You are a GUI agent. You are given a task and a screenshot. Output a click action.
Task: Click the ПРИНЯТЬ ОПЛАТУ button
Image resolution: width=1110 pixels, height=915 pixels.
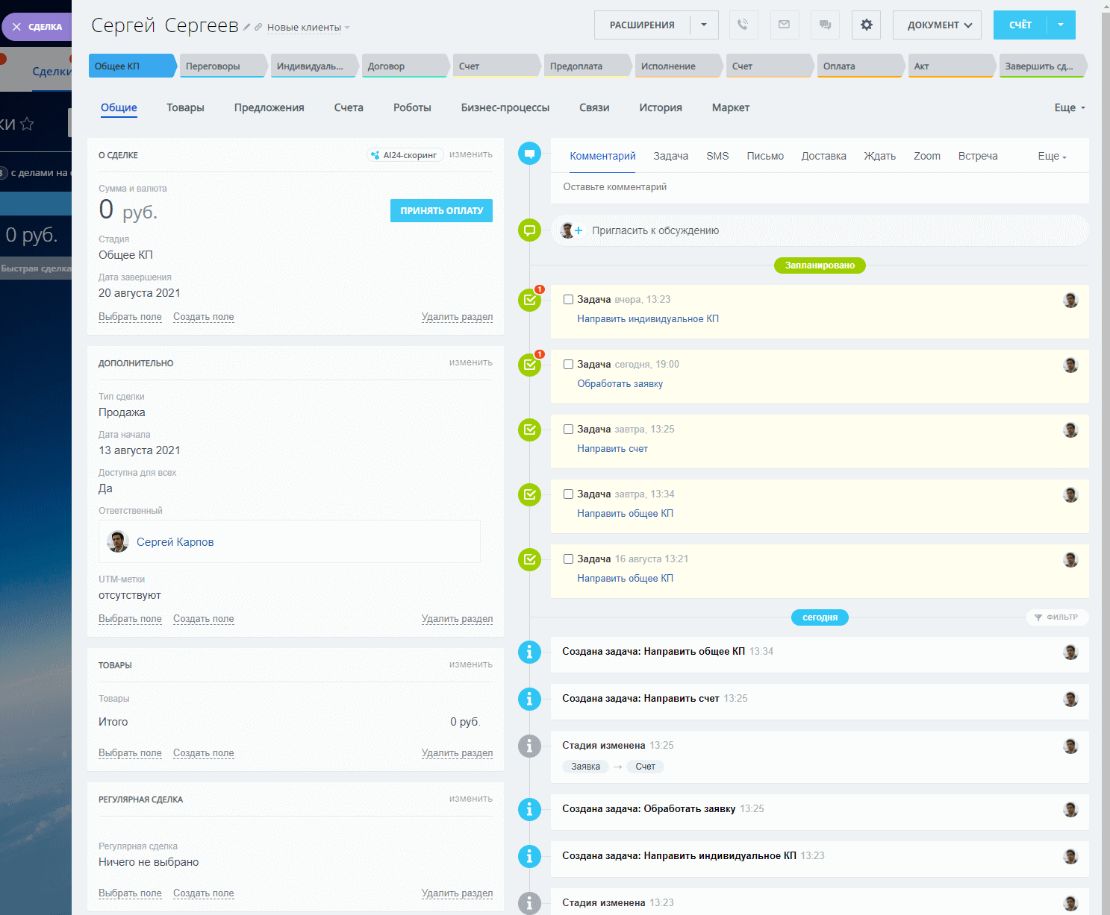pyautogui.click(x=441, y=210)
